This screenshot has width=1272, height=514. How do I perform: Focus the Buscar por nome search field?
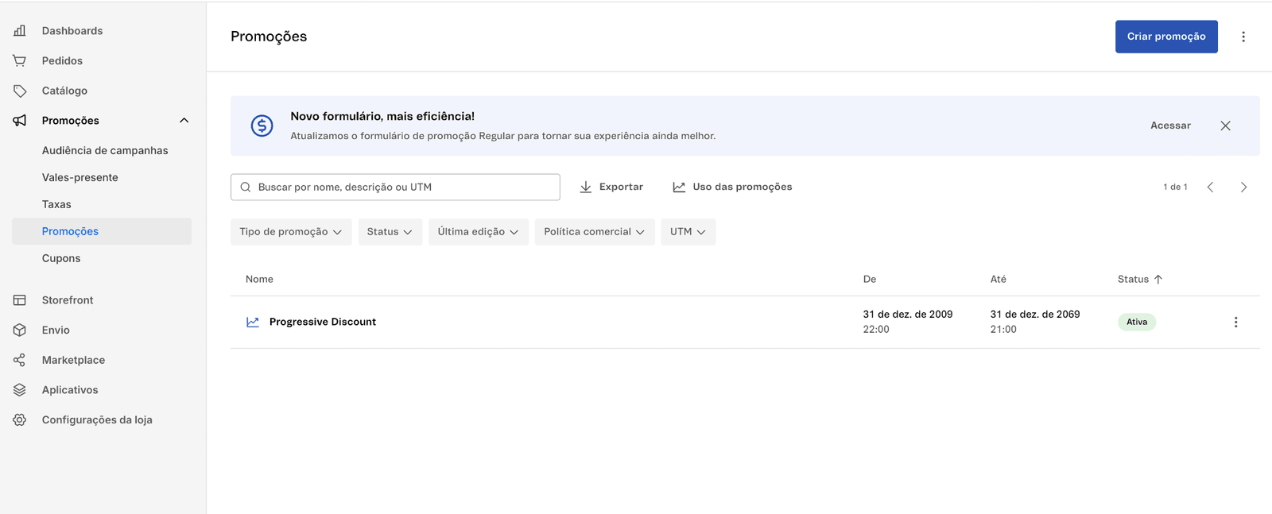[x=395, y=187]
